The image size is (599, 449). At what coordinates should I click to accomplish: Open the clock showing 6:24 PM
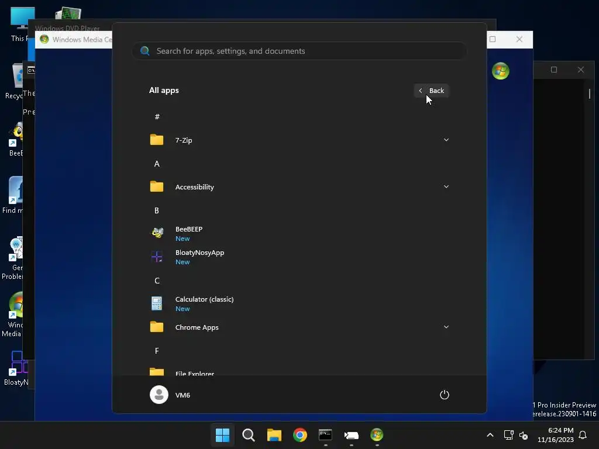tap(556, 435)
